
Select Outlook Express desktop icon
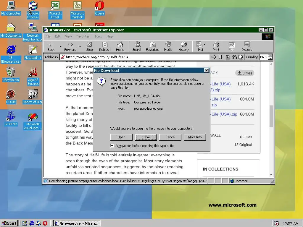[x=33, y=10]
